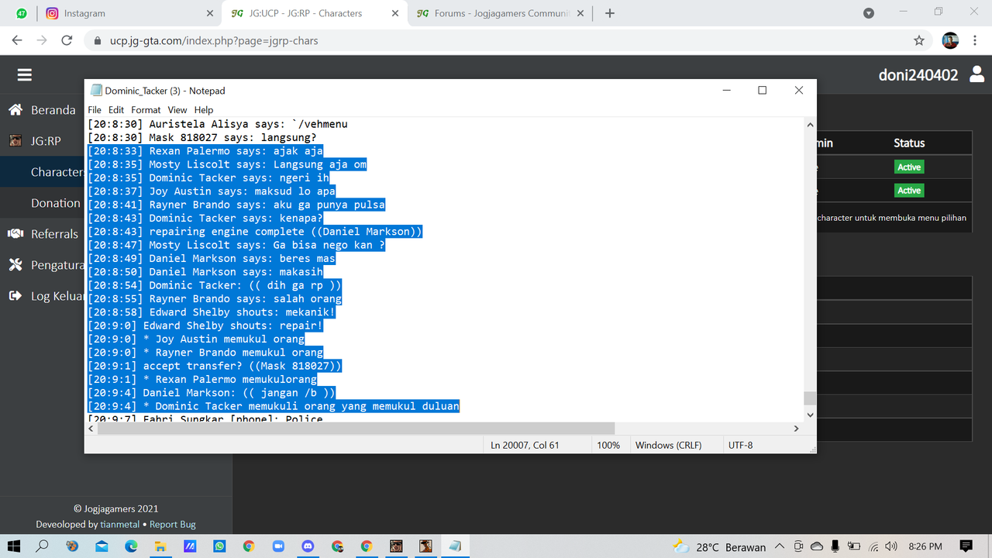The image size is (992, 558).
Task: Click the Report Bug link
Action: [x=173, y=525]
